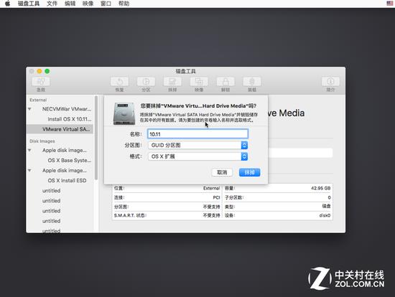Open the 文件 menu
395x297 pixels.
(x=52, y=4)
